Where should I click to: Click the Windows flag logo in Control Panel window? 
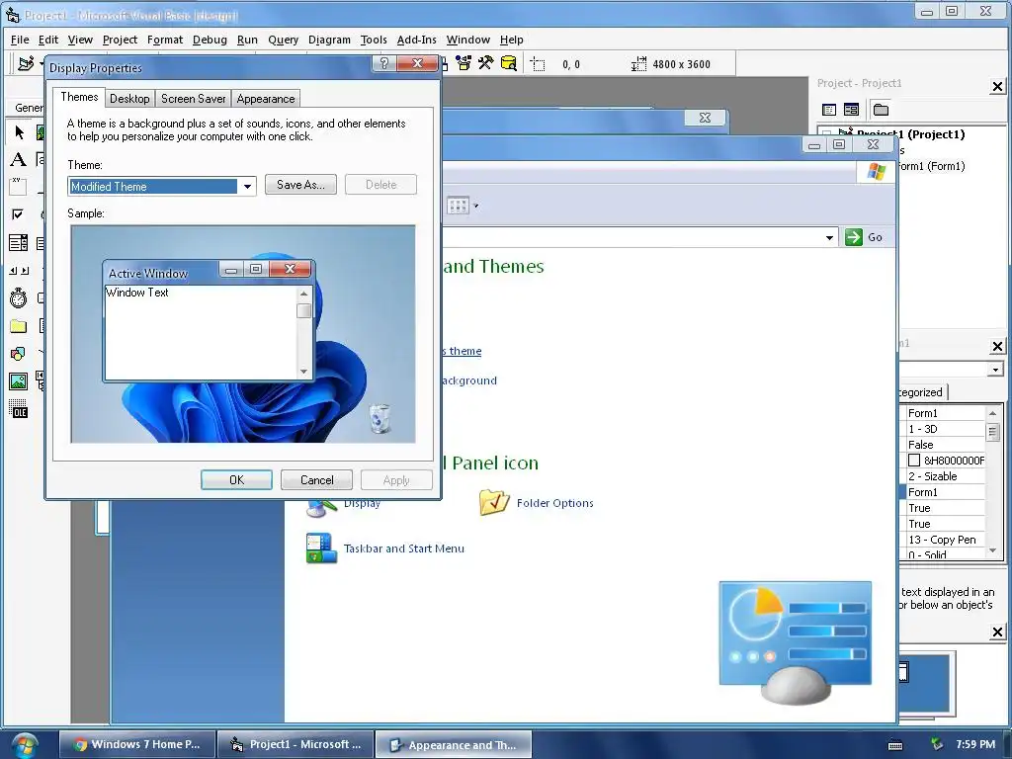877,172
